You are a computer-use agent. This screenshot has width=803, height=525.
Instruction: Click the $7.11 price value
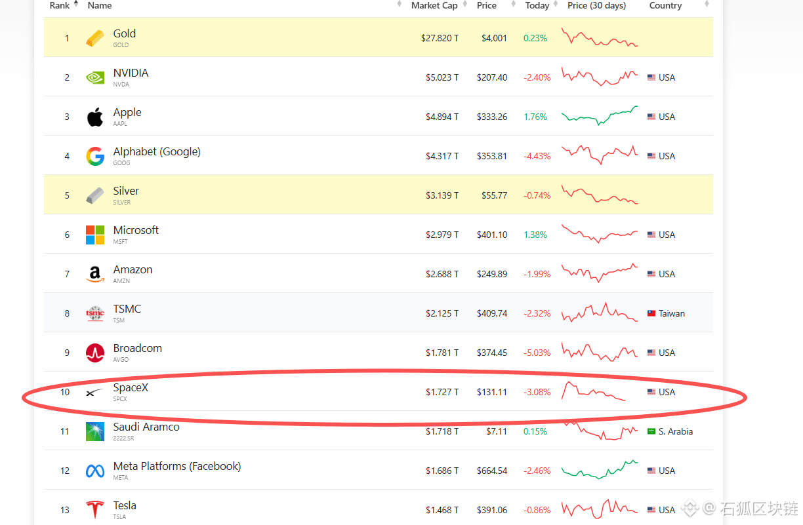point(495,431)
